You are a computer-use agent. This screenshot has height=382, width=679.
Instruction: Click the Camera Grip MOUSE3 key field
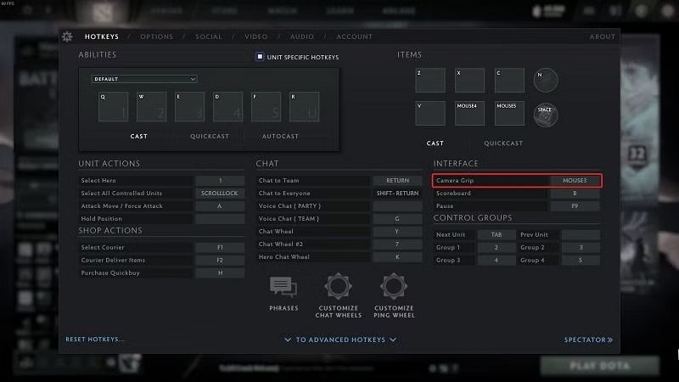(575, 181)
